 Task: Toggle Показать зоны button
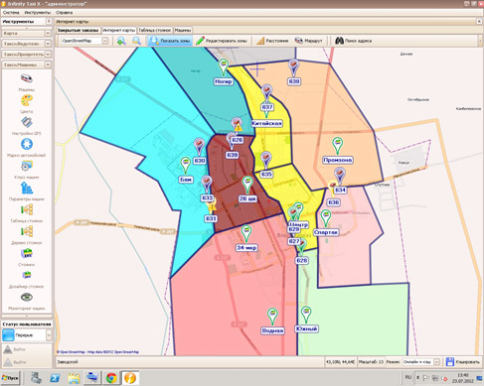[x=170, y=41]
